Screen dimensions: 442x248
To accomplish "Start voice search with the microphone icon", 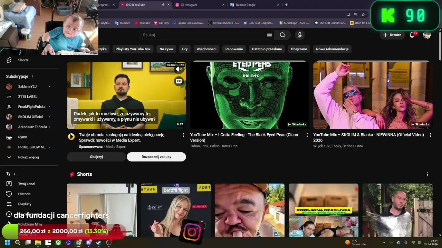I will pyautogui.click(x=300, y=35).
